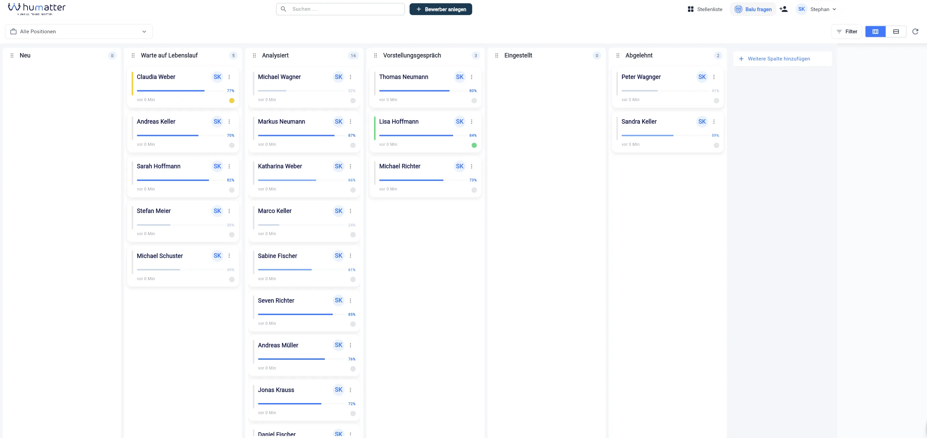
Task: Open three-dot menu on Andreas Keller card
Action: (229, 122)
